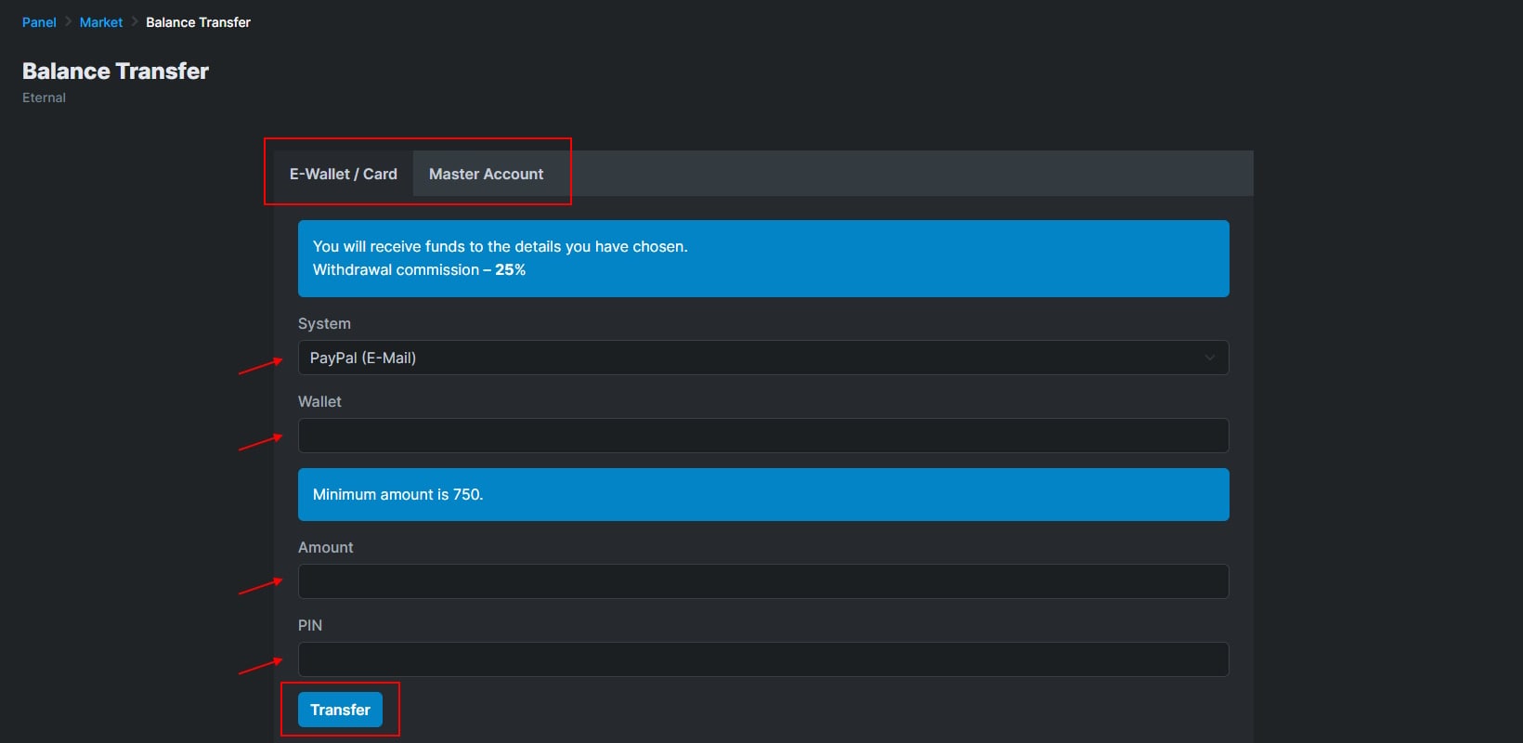This screenshot has height=743, width=1523.
Task: Click the Panel breadcrumb link
Action: click(x=39, y=22)
